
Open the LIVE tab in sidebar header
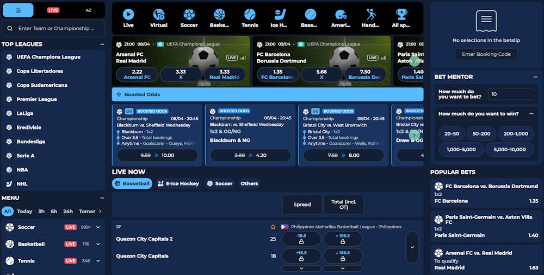pyautogui.click(x=53, y=10)
